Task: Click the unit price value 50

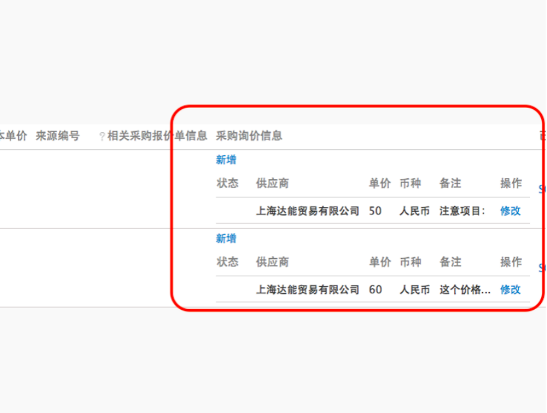Action: [x=375, y=211]
